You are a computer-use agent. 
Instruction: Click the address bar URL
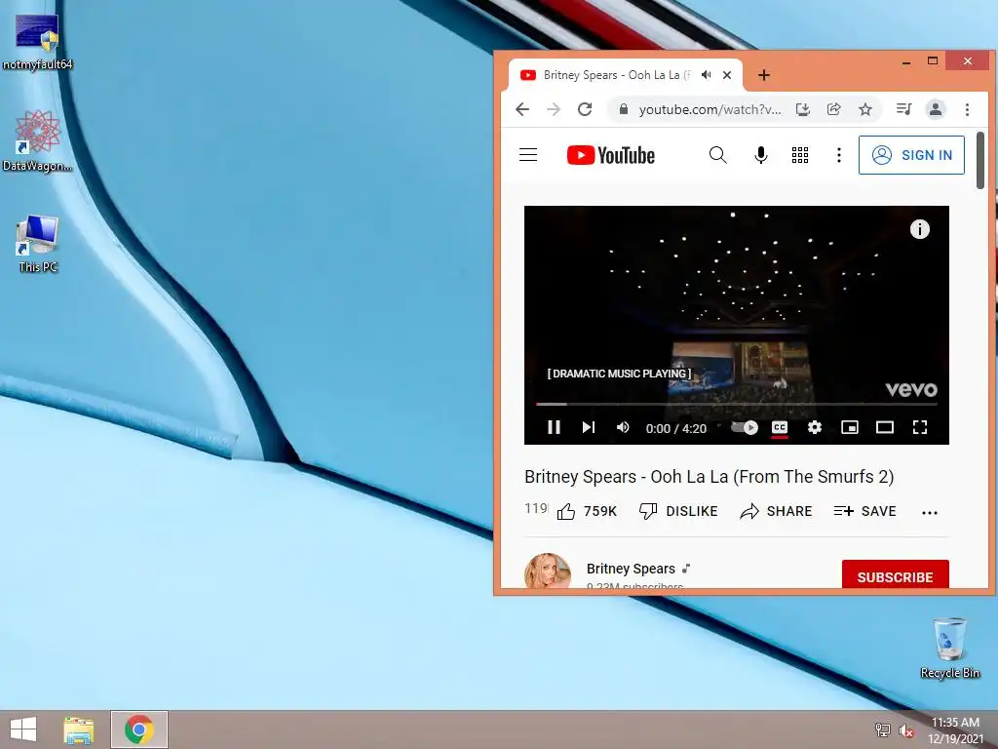point(710,109)
